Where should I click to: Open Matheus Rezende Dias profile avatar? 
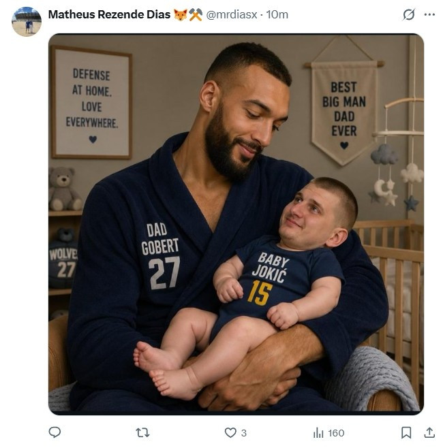[x=27, y=22]
